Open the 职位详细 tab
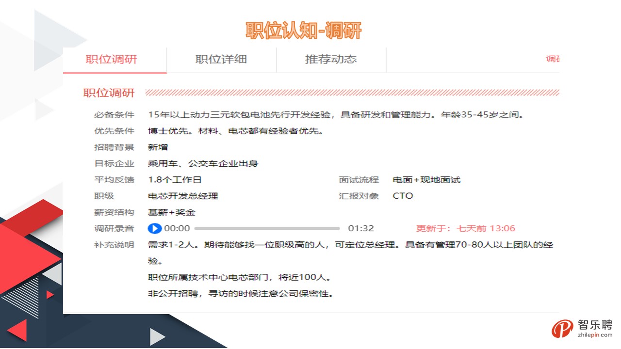Screen dimensions: 621x349 (221, 60)
